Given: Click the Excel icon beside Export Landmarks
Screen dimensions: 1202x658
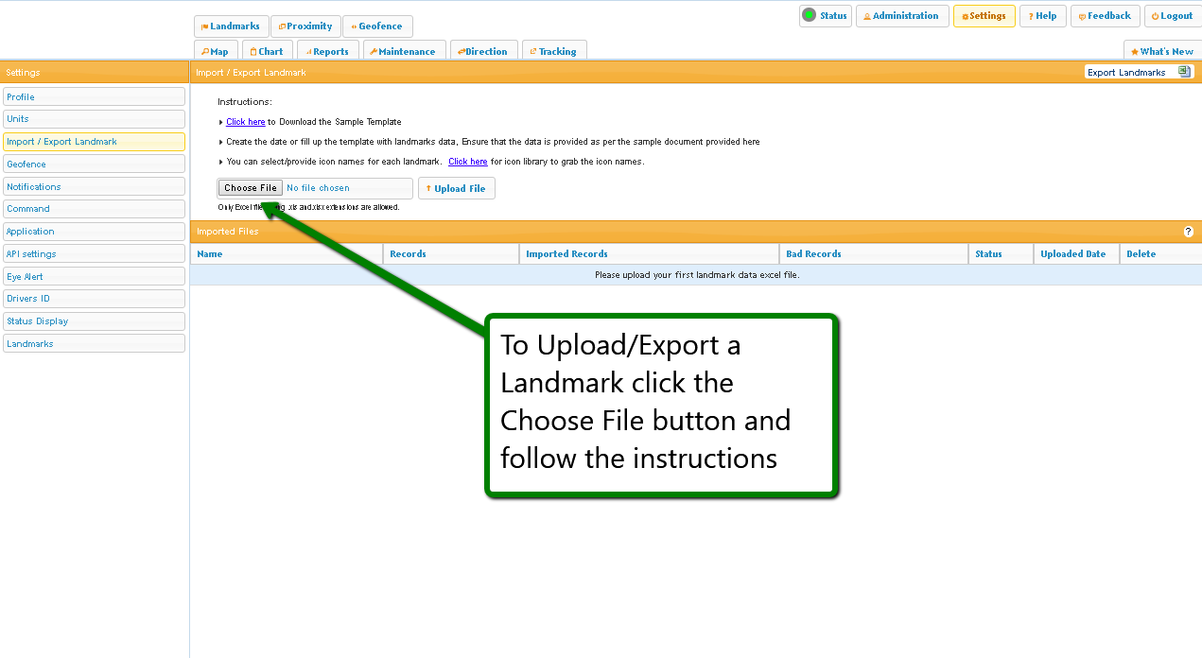Looking at the screenshot, I should (1183, 72).
